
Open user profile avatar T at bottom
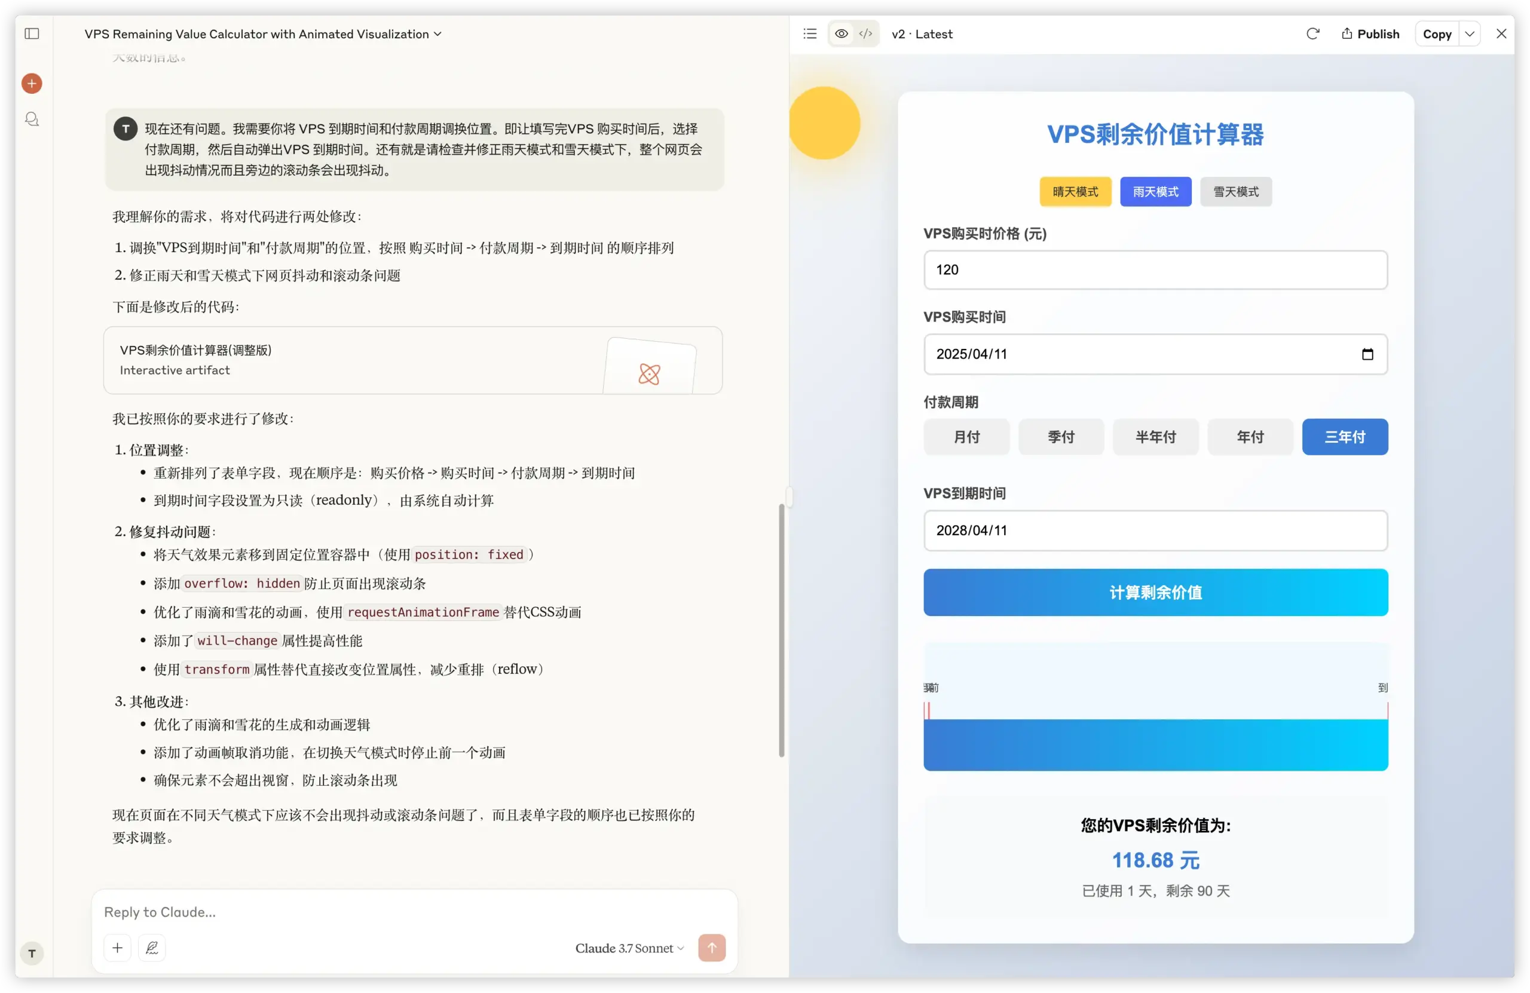[x=32, y=953]
